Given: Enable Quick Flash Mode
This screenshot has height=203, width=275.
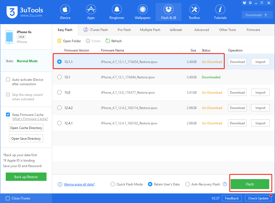Looking at the screenshot, I should pos(113,184).
